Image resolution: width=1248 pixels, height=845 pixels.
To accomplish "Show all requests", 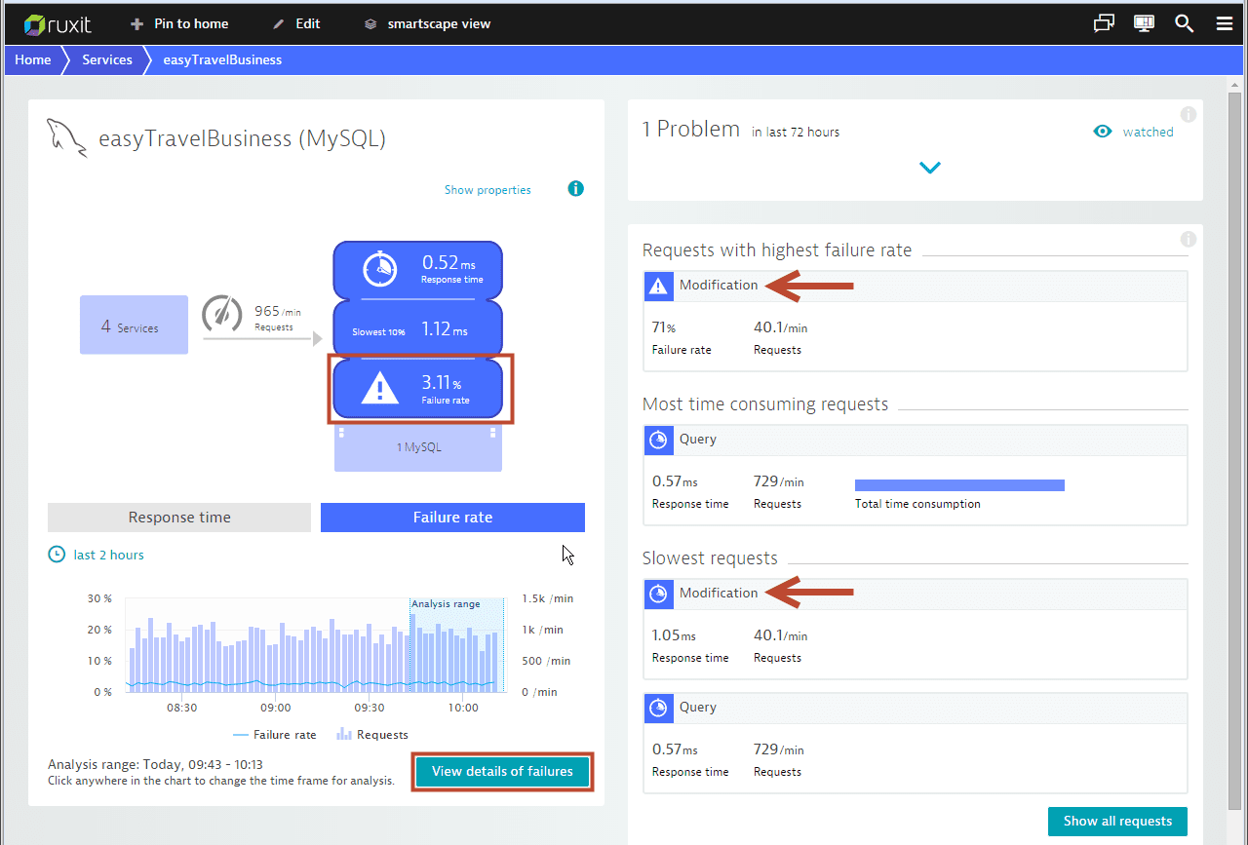I will pyautogui.click(x=1117, y=821).
